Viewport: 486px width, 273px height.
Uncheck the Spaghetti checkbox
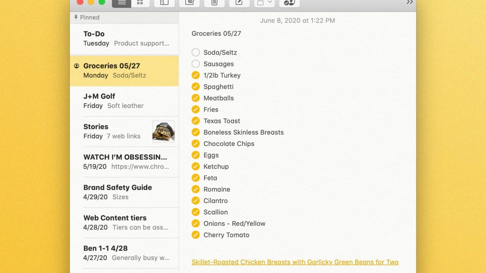tap(196, 87)
